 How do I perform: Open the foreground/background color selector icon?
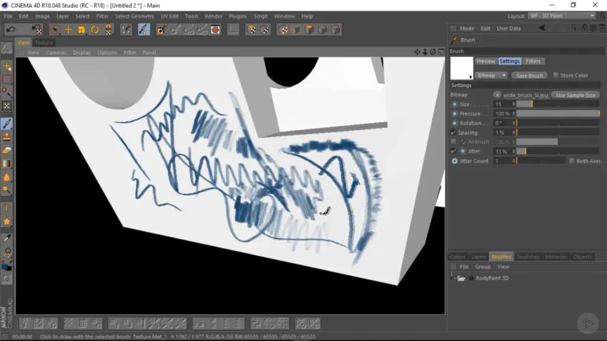tap(7, 266)
